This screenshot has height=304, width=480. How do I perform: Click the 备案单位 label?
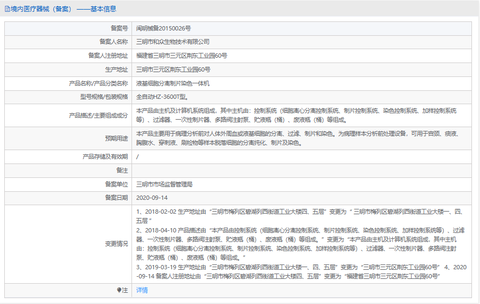(117, 184)
